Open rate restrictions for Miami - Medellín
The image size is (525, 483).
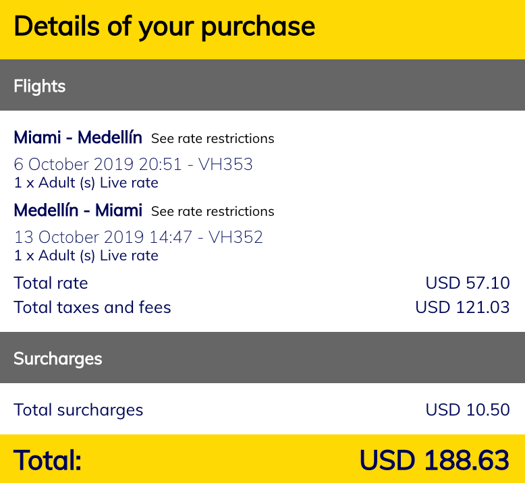tap(213, 138)
